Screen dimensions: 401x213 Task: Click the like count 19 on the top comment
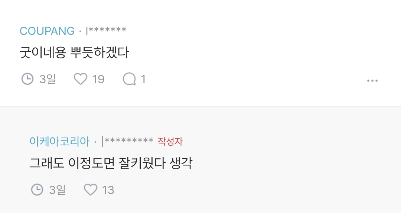coord(98,79)
